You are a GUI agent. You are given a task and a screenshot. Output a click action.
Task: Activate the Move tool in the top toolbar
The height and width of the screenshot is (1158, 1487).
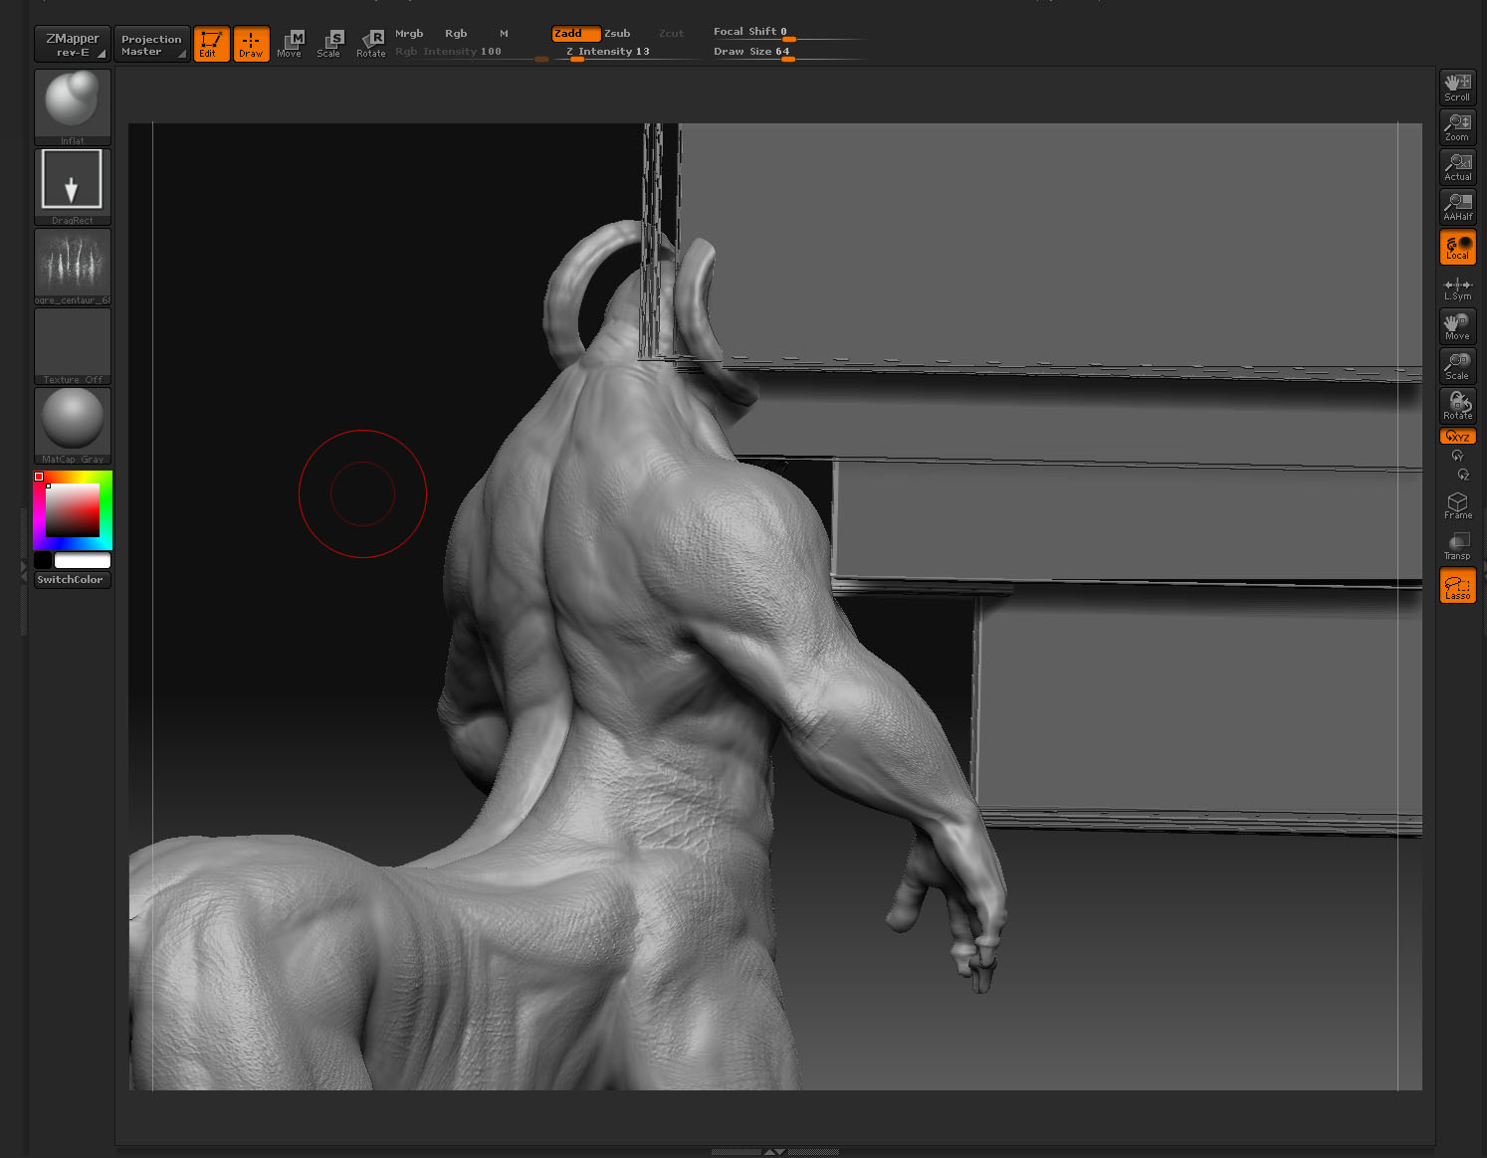(x=290, y=44)
